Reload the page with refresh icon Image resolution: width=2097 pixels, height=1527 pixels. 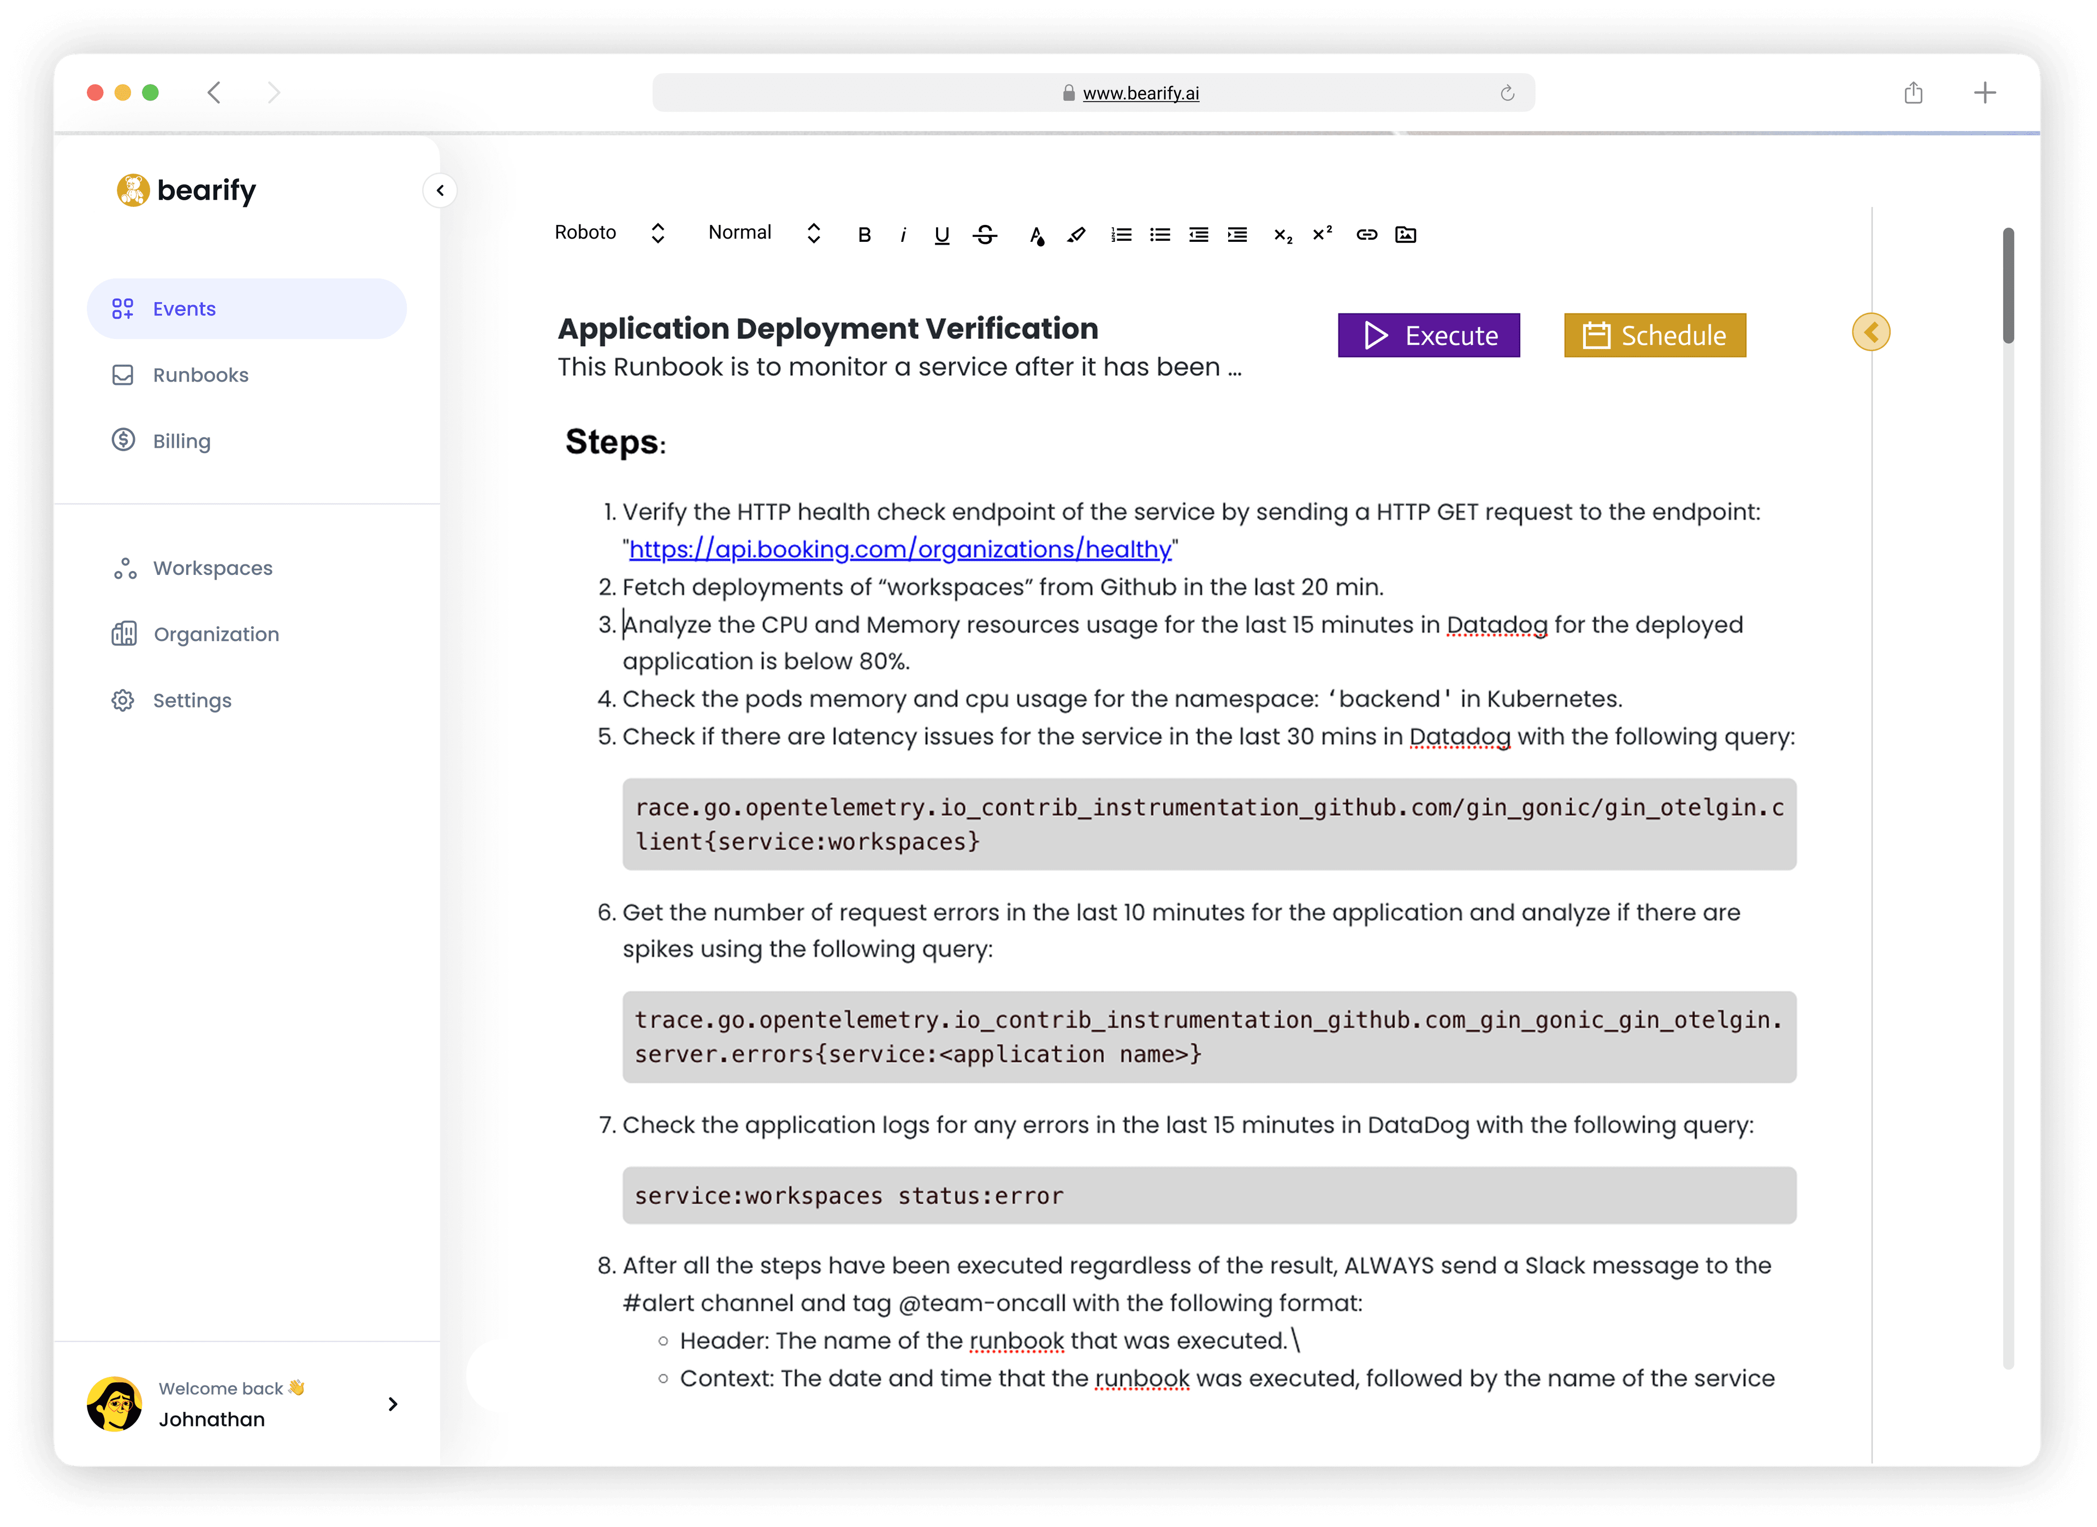tap(1507, 92)
